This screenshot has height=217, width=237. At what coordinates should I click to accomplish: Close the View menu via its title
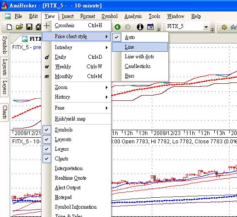pos(49,16)
